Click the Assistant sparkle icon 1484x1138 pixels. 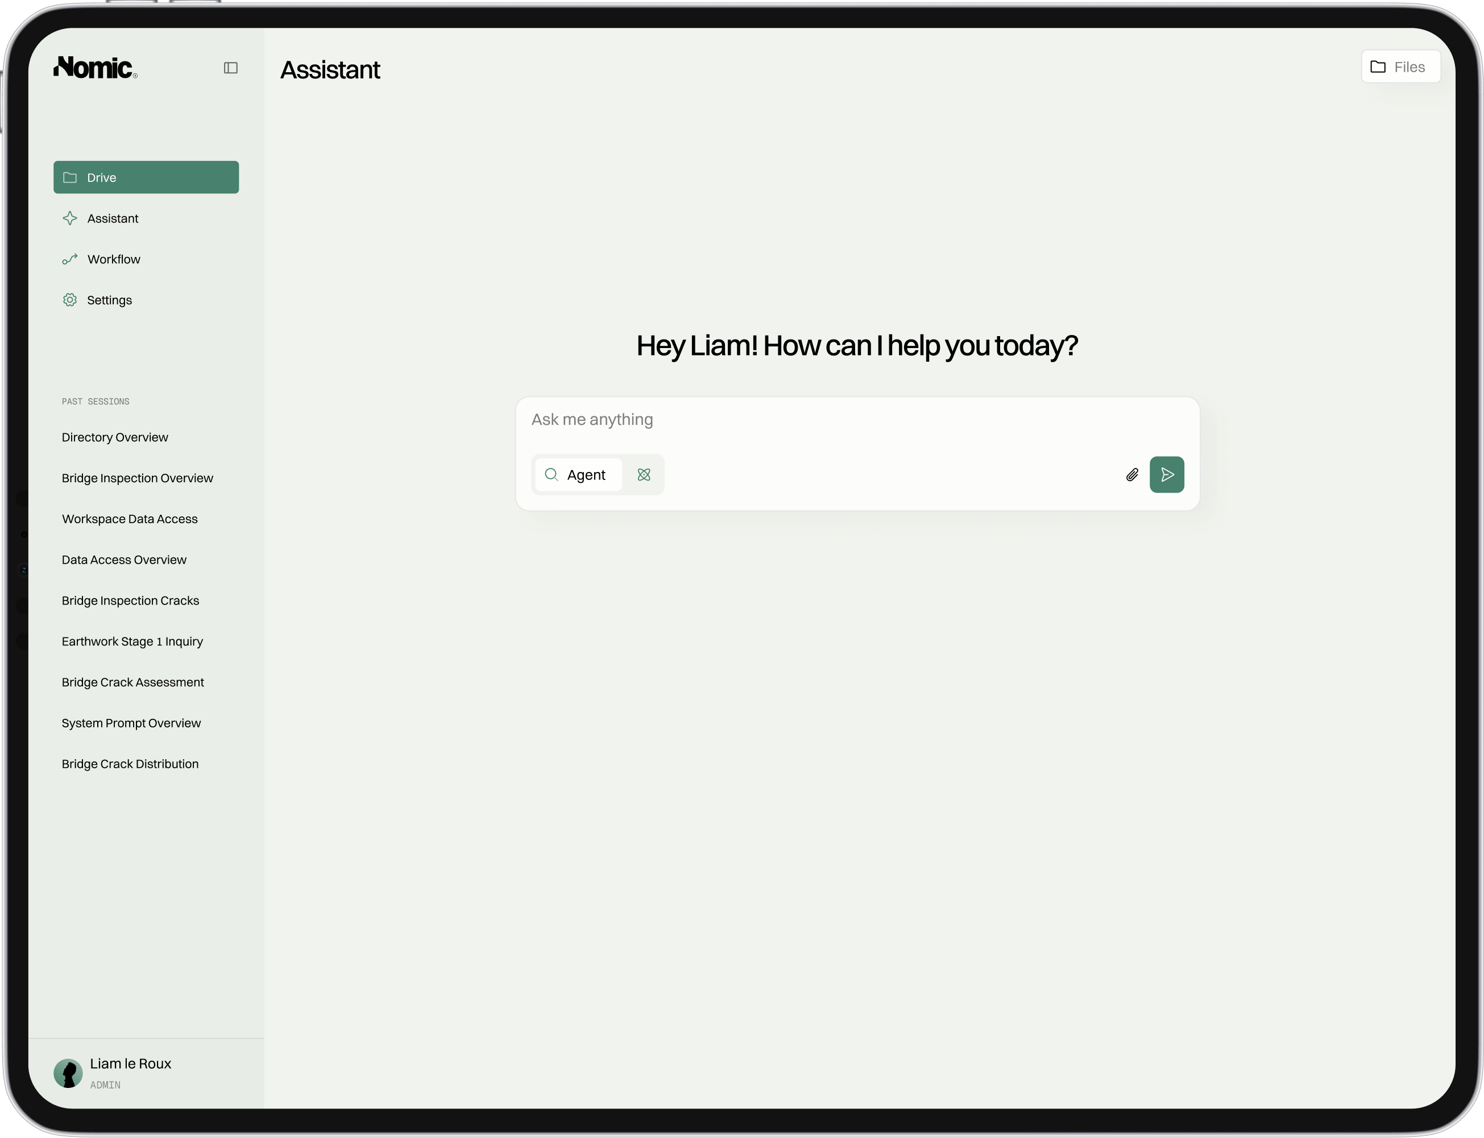[x=70, y=218]
